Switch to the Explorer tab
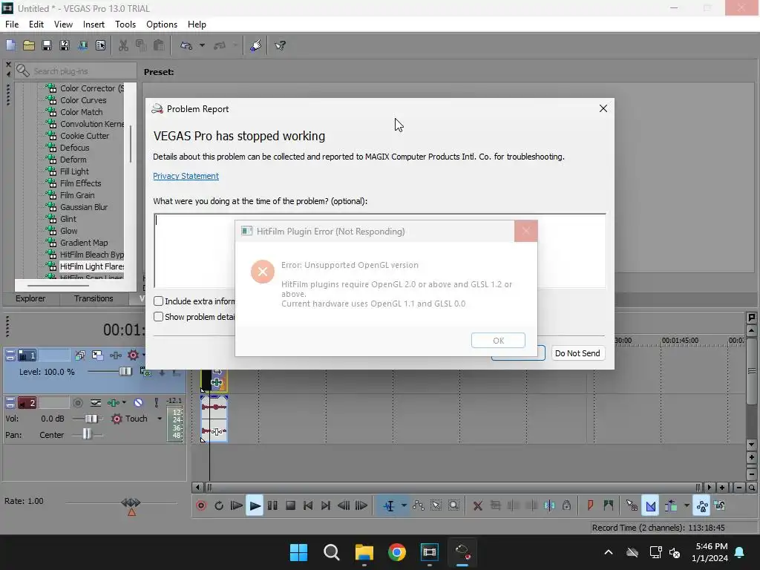The image size is (760, 570). click(30, 298)
